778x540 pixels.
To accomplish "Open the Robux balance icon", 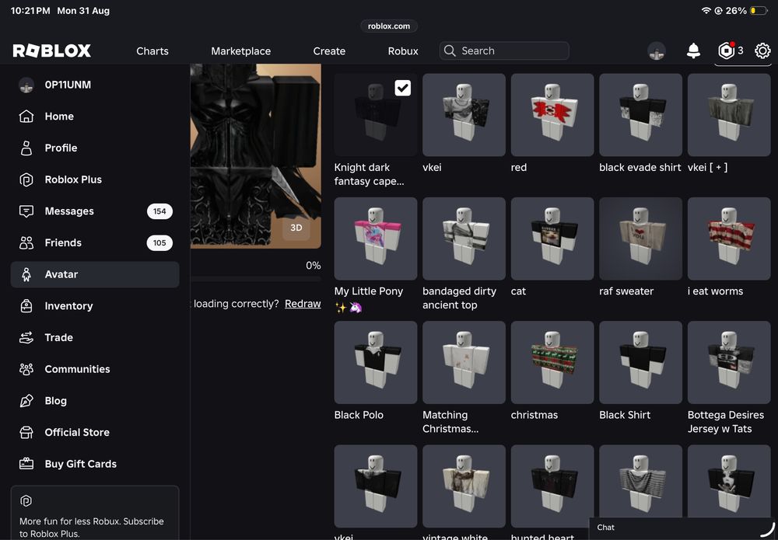I will (x=727, y=51).
